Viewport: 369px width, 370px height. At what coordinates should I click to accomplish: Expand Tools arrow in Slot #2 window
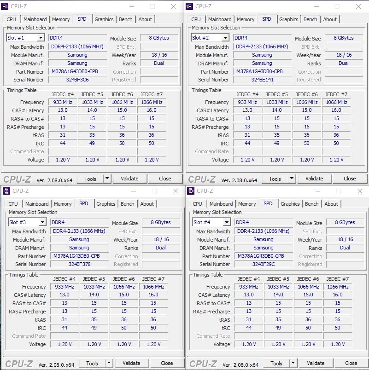pyautogui.click(x=292, y=179)
